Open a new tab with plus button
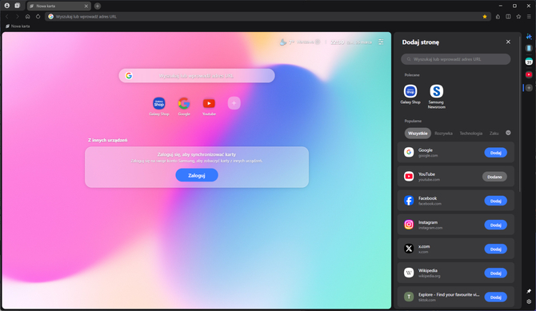 click(98, 6)
